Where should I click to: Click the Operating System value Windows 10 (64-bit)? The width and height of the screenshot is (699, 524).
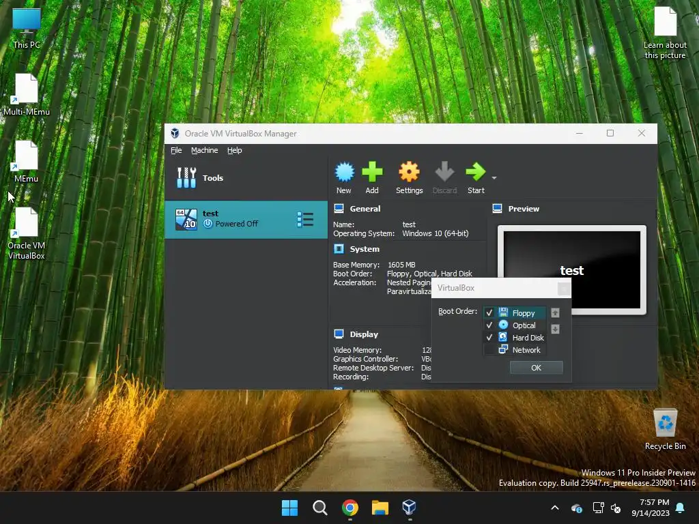(435, 233)
